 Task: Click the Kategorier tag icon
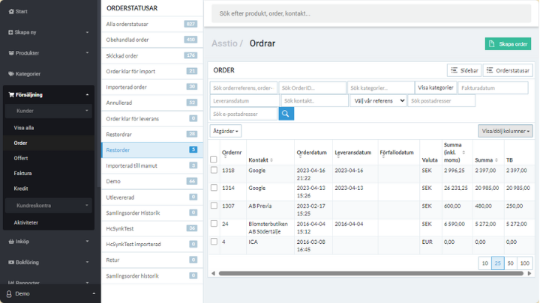(x=10, y=74)
